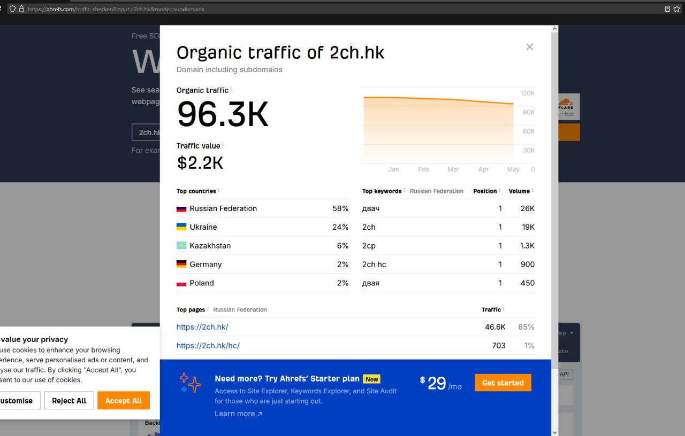Click the Position column info icon
The image size is (685, 436).
click(500, 191)
